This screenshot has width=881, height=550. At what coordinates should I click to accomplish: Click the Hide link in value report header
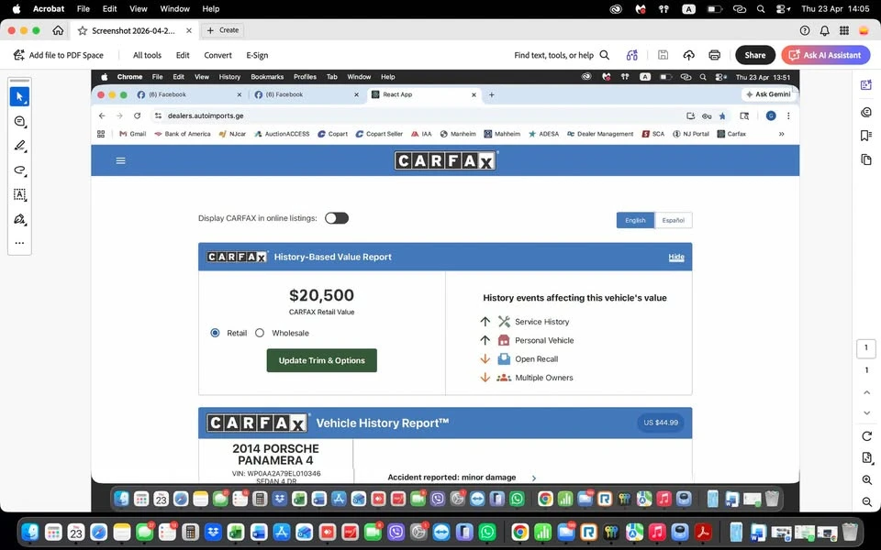(x=676, y=257)
